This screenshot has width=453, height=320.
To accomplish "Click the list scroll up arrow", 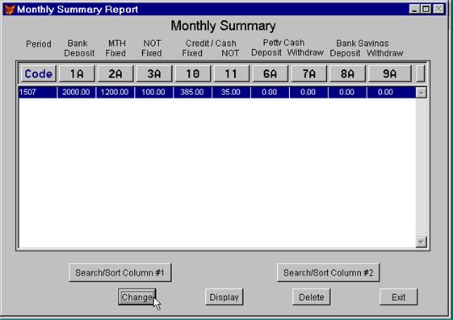I will pos(422,93).
